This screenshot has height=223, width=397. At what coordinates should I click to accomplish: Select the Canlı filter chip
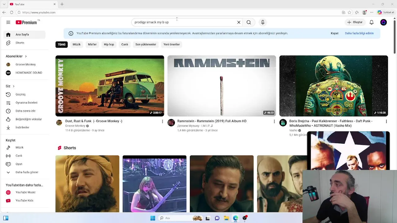pyautogui.click(x=125, y=44)
